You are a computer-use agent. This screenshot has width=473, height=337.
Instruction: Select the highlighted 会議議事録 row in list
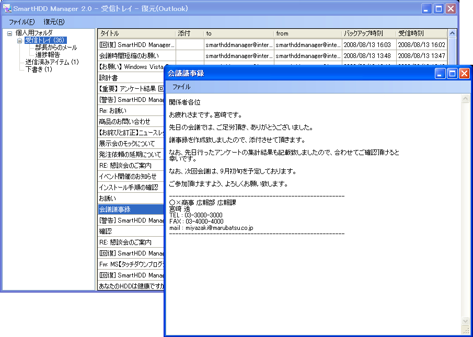pos(131,209)
